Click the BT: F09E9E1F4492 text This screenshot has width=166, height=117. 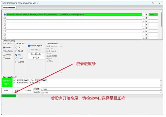point(21,83)
